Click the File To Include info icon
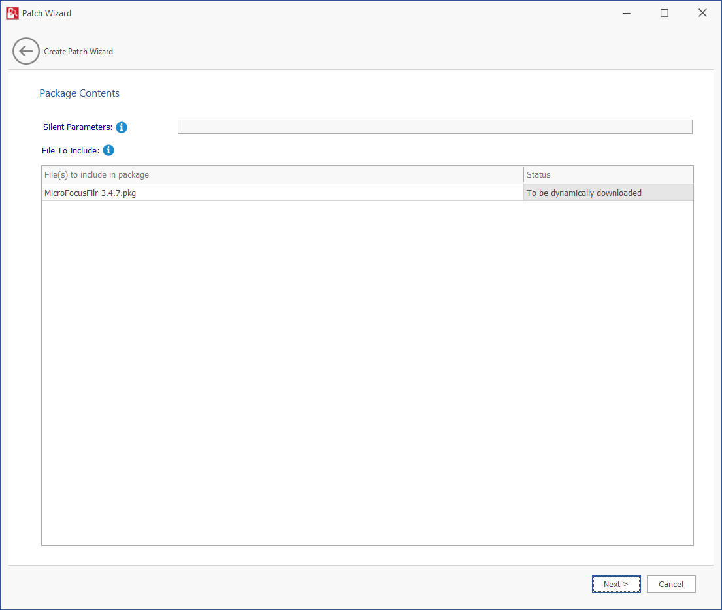This screenshot has height=610, width=722. [108, 150]
